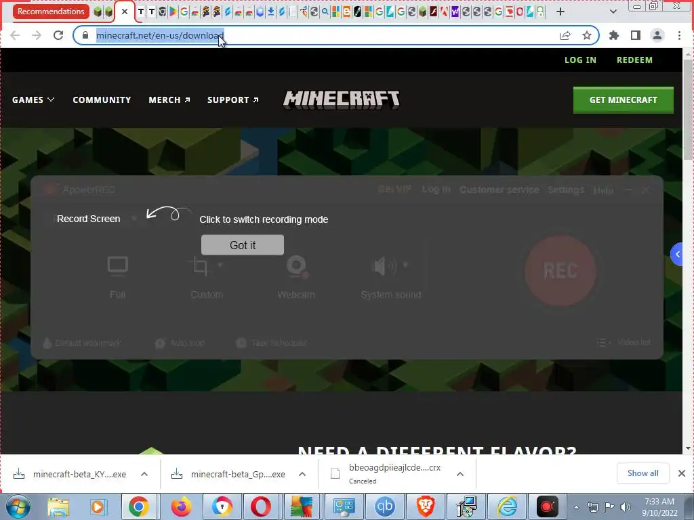This screenshot has height=520, width=694.
Task: Click the GET MINECRAFT button
Action: click(624, 100)
